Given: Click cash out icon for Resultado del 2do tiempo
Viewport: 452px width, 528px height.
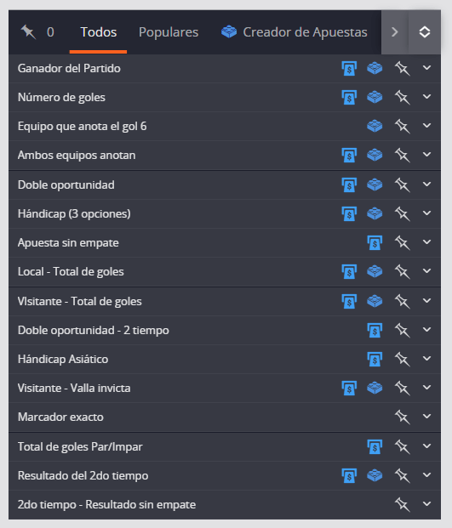Looking at the screenshot, I should click(x=349, y=476).
